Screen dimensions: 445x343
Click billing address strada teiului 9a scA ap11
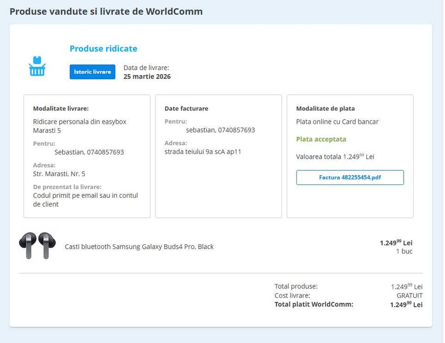pyautogui.click(x=203, y=152)
